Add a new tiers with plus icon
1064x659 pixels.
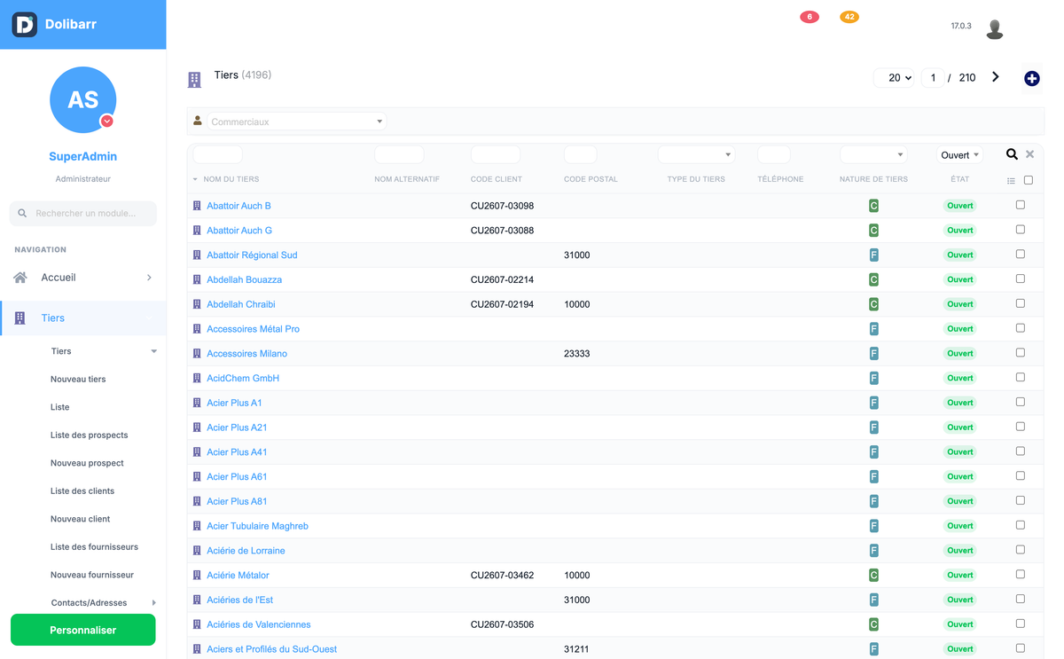coord(1032,79)
